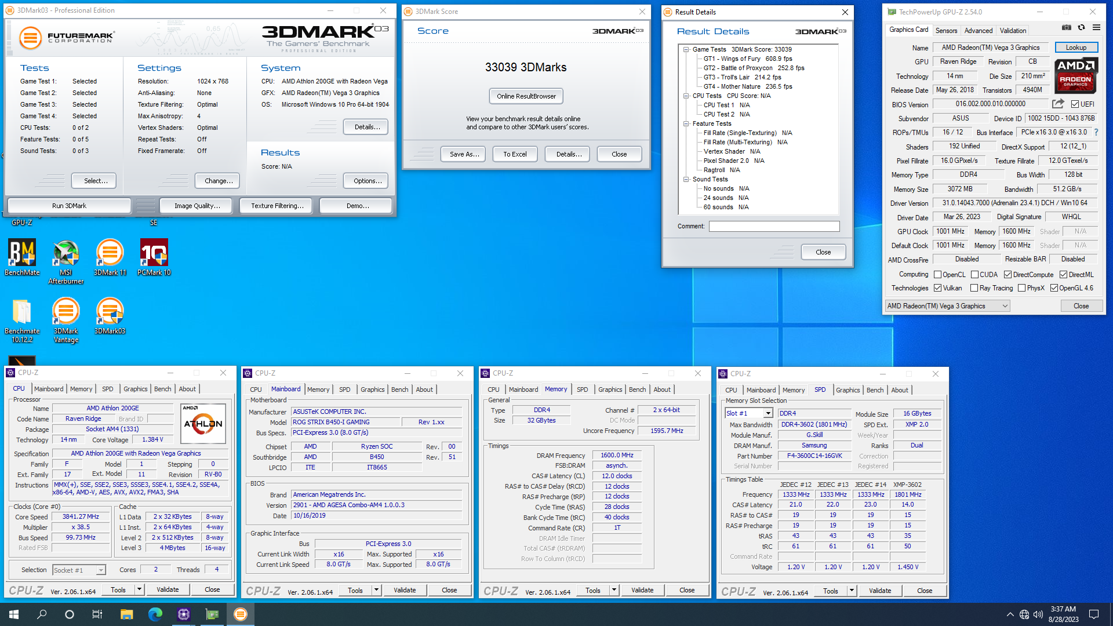Toggle the OpenGL 4.6 checkbox
The height and width of the screenshot is (626, 1113).
pyautogui.click(x=1054, y=287)
